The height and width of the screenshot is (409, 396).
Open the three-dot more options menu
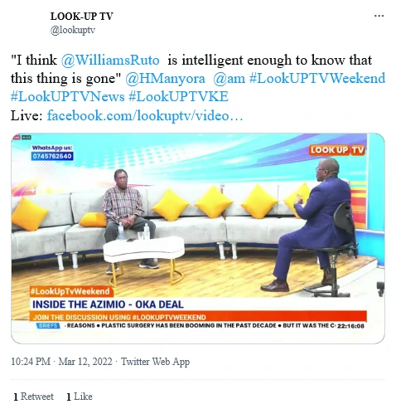click(x=379, y=16)
